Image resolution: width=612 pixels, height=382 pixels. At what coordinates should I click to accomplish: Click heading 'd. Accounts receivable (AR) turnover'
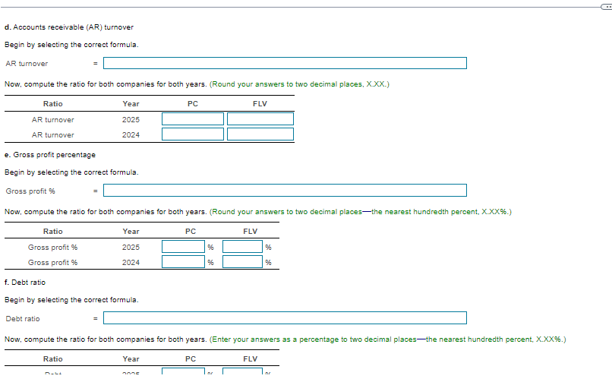pyautogui.click(x=69, y=27)
